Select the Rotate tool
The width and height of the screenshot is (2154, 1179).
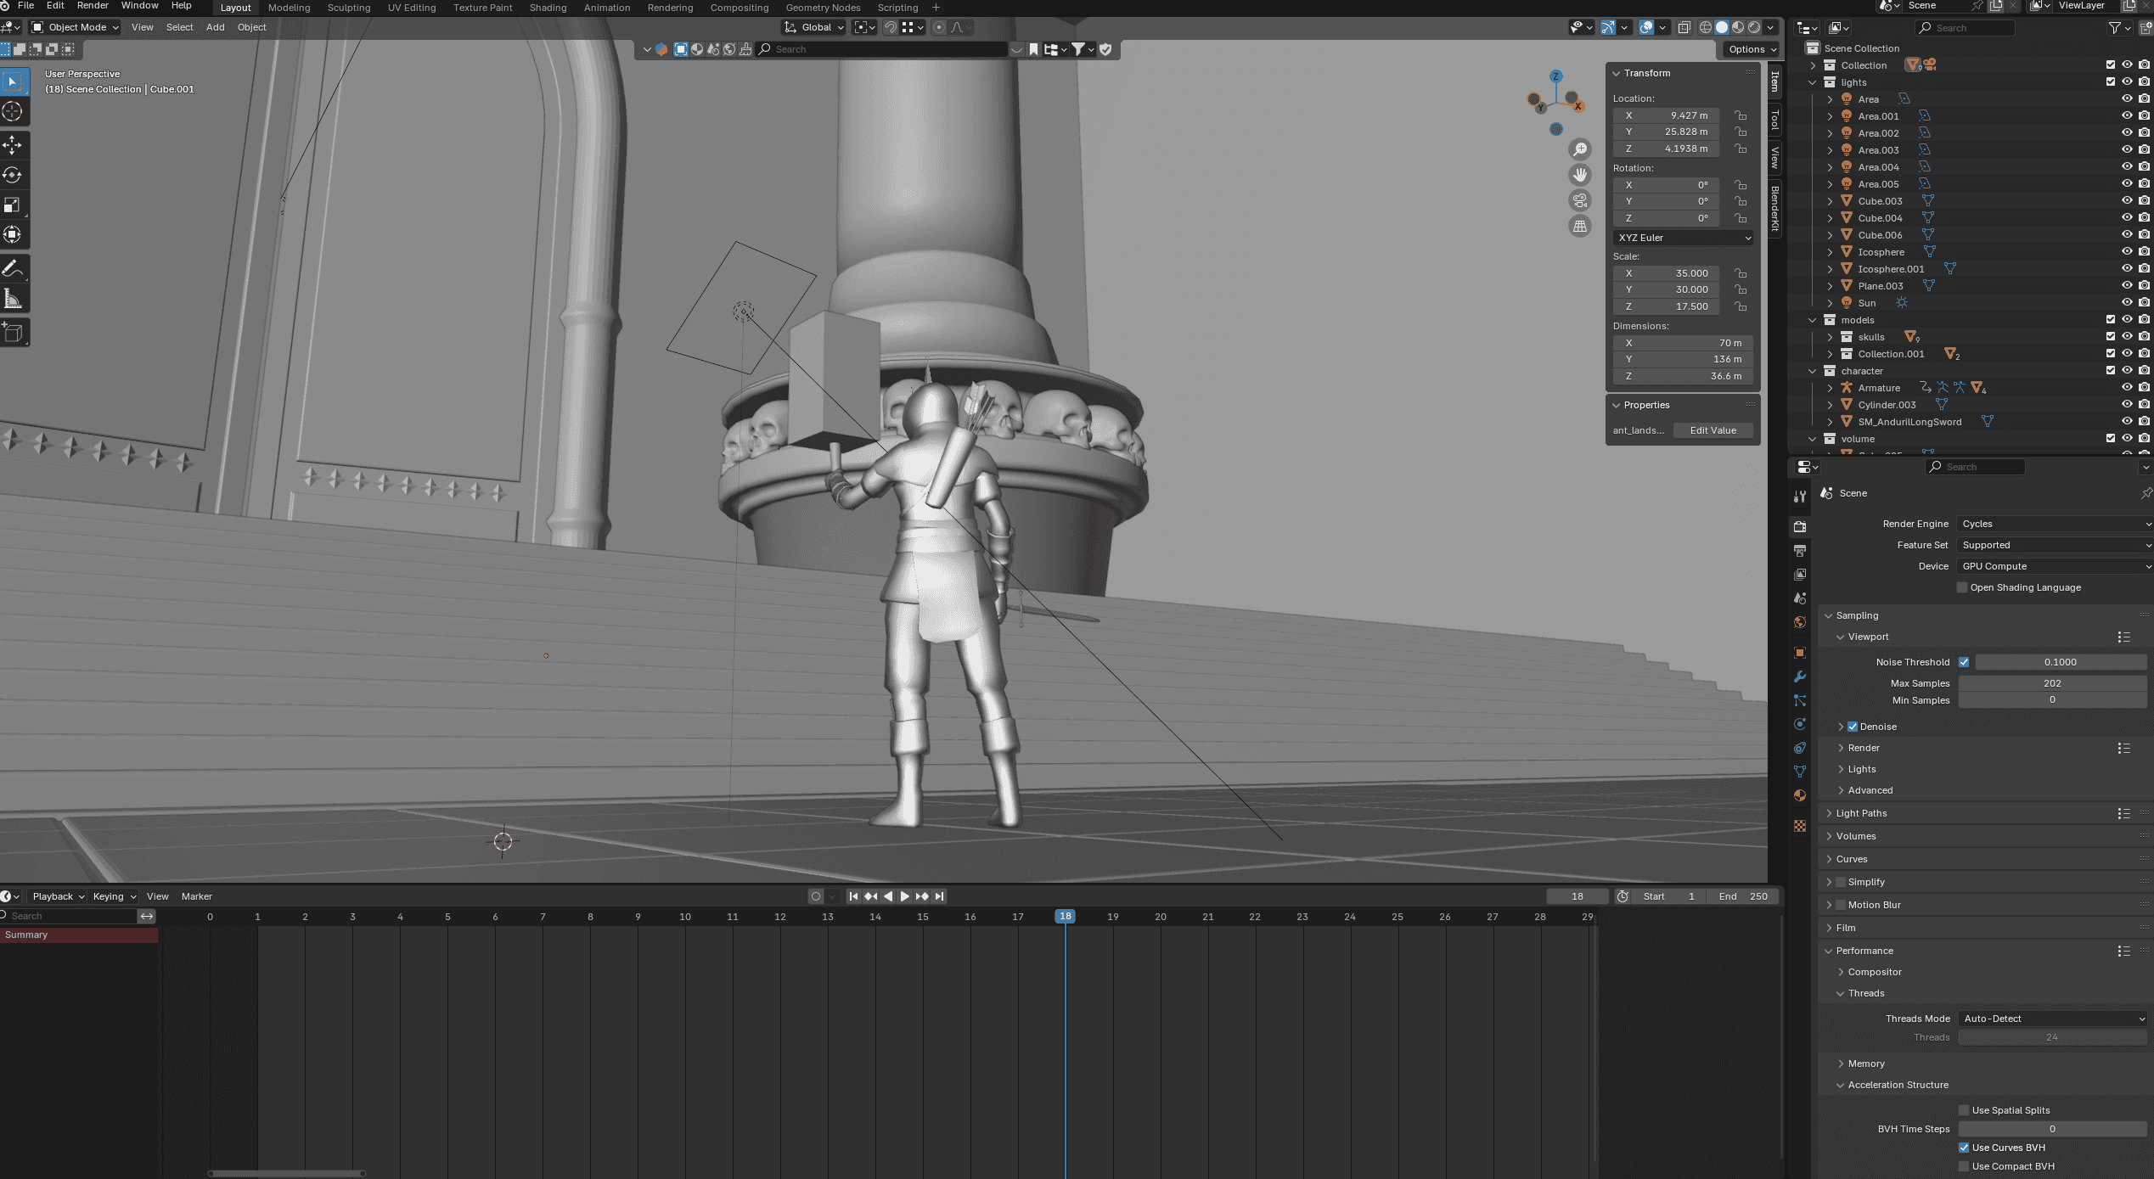[x=13, y=175]
